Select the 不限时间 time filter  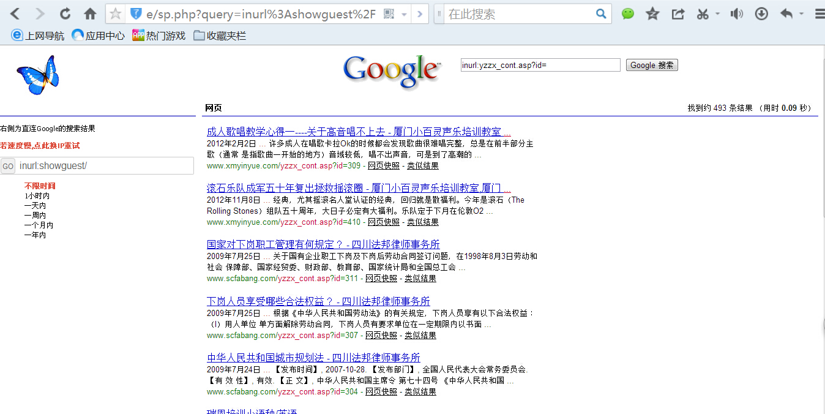point(40,186)
